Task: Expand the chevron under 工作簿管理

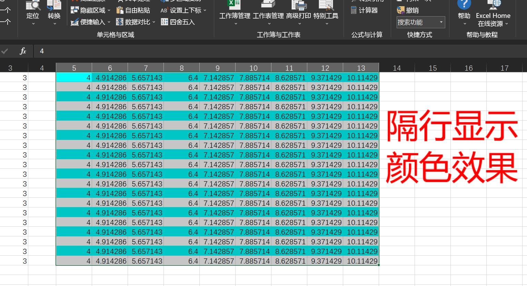Action: [236, 24]
